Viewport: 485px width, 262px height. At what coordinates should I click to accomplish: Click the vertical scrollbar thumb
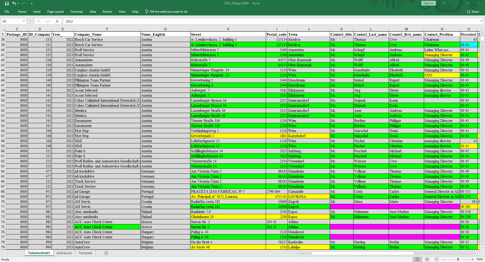pos(482,38)
